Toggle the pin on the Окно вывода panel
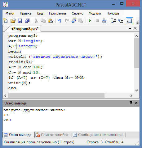Viewport: 142px width, 148px height. 131,103
